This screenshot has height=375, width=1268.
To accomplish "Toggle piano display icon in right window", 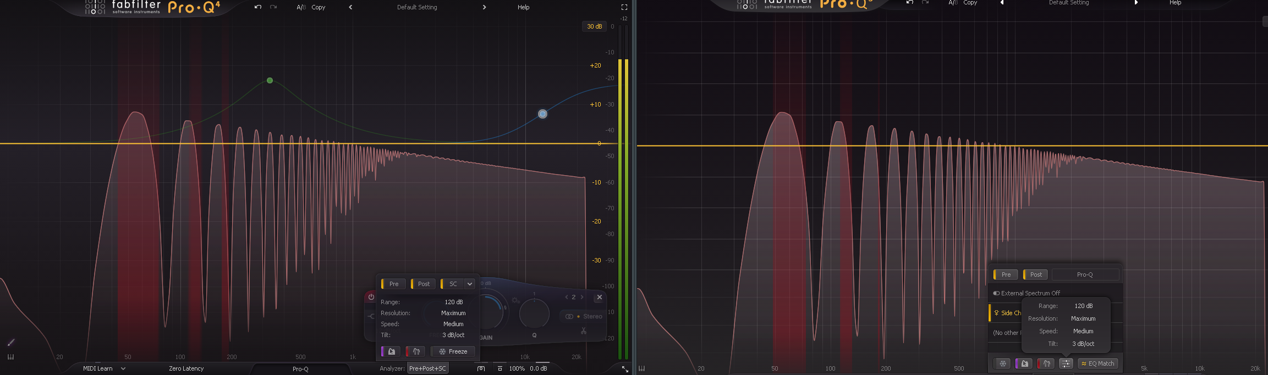I will click(x=642, y=368).
